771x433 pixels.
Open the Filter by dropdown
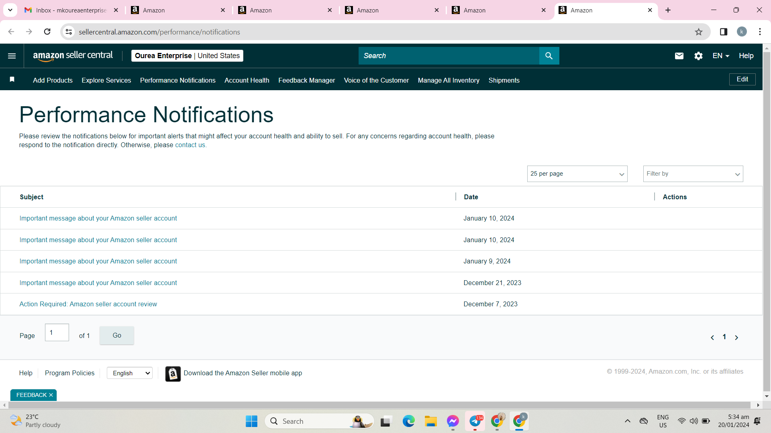coord(693,174)
